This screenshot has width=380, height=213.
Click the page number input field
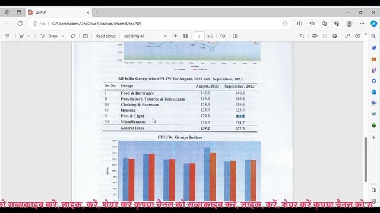coord(199,36)
